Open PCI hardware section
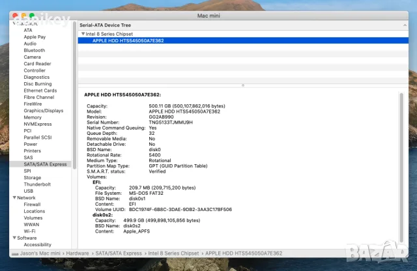This screenshot has width=417, height=271. 27,131
